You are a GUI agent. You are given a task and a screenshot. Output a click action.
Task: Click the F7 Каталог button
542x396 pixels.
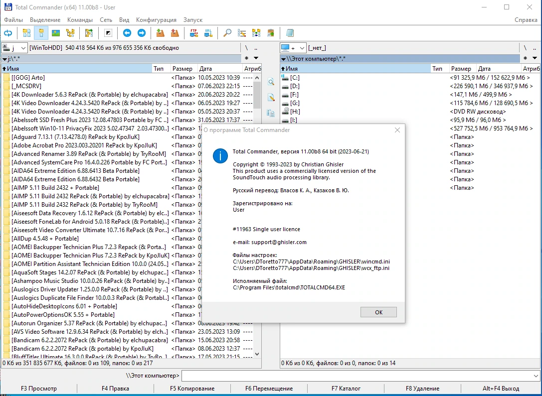click(346, 389)
